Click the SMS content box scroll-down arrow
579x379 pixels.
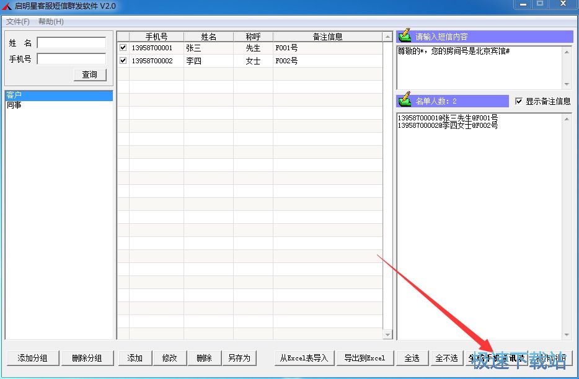click(x=567, y=84)
